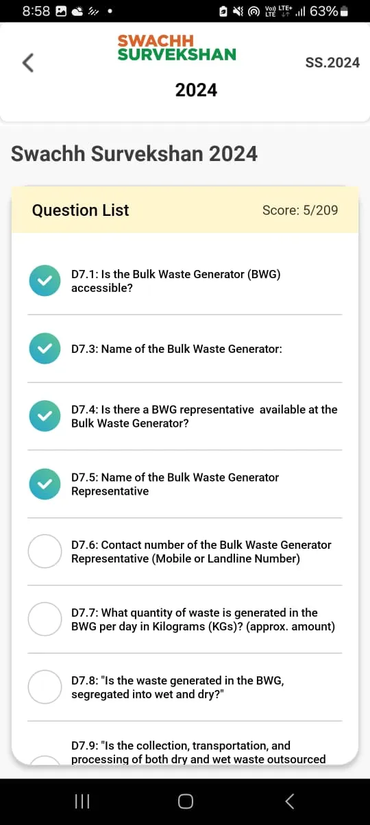This screenshot has width=370, height=825.
Task: Select the empty circle for D7.8
Action: tap(45, 687)
